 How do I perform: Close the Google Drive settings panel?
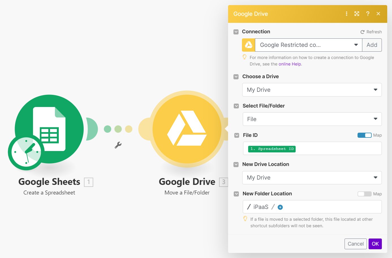[x=378, y=14]
